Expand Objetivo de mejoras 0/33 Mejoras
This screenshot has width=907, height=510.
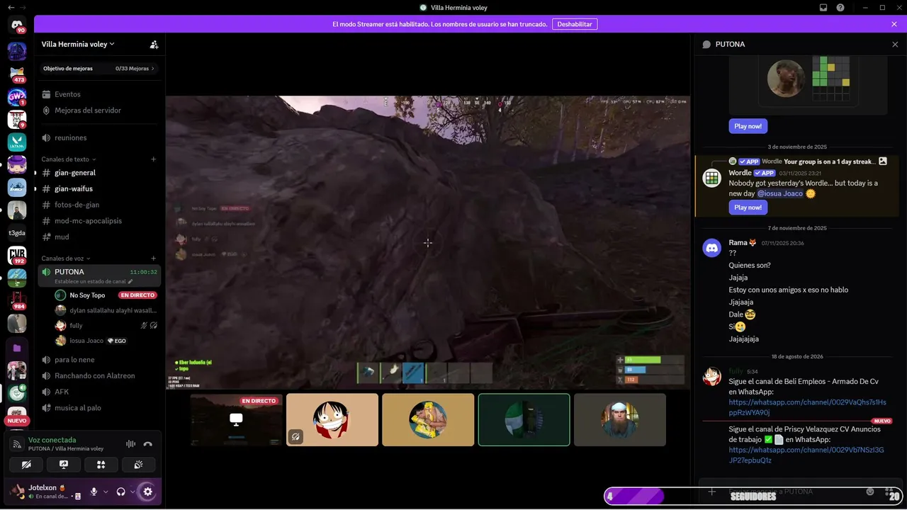99,69
